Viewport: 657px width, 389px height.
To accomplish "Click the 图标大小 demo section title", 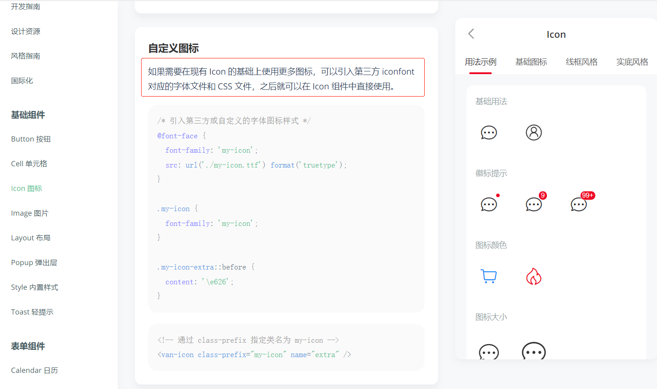I will coord(491,317).
